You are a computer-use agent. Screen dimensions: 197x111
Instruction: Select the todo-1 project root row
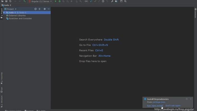coord(27,13)
